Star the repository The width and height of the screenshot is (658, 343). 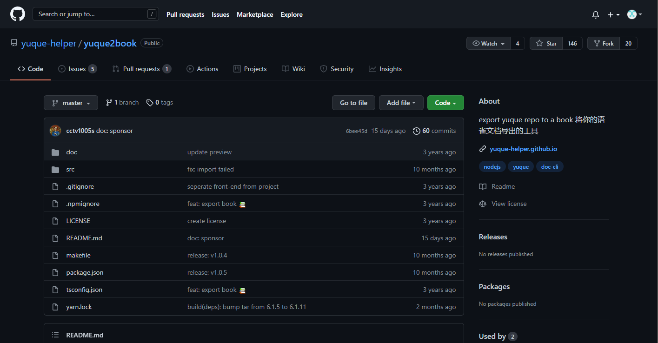(546, 43)
